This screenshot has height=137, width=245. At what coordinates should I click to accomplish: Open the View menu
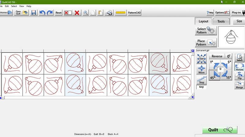[22, 6]
